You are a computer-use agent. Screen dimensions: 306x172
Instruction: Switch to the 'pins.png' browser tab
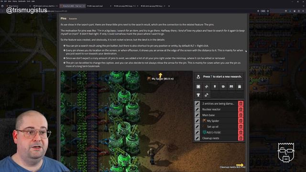(126, 6)
